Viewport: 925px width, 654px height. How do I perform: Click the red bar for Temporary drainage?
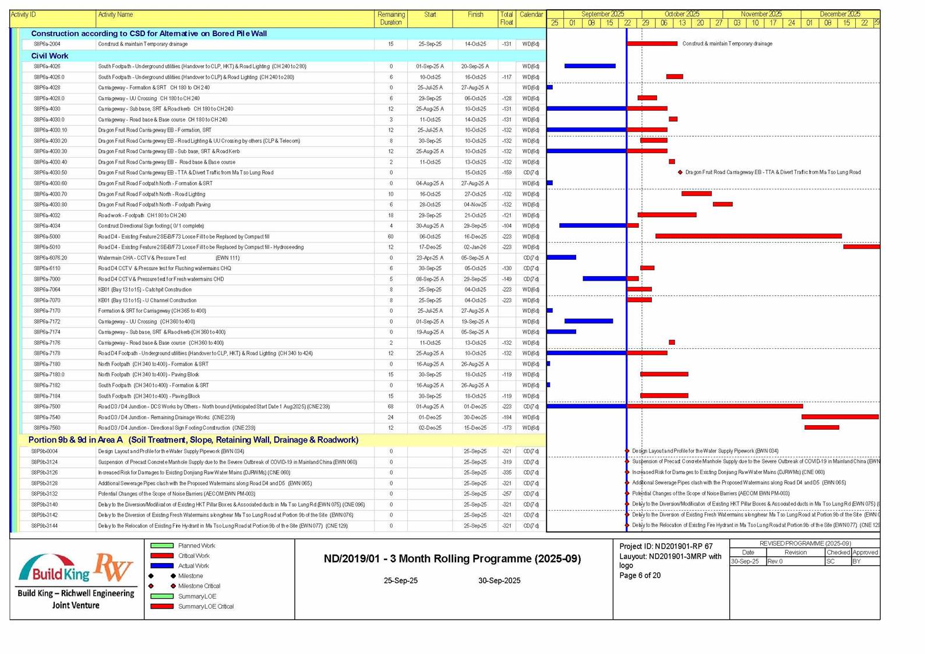click(652, 44)
